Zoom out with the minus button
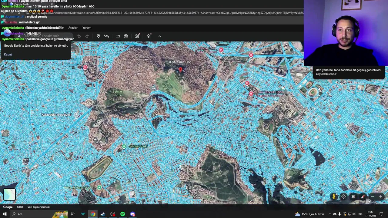The width and height of the screenshot is (388, 218). (x=373, y=197)
